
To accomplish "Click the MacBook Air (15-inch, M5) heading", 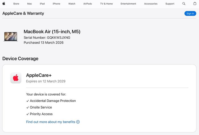I will click(52, 32).
